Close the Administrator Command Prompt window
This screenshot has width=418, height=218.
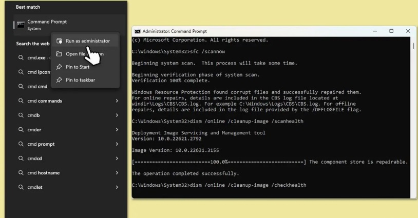click(x=408, y=31)
